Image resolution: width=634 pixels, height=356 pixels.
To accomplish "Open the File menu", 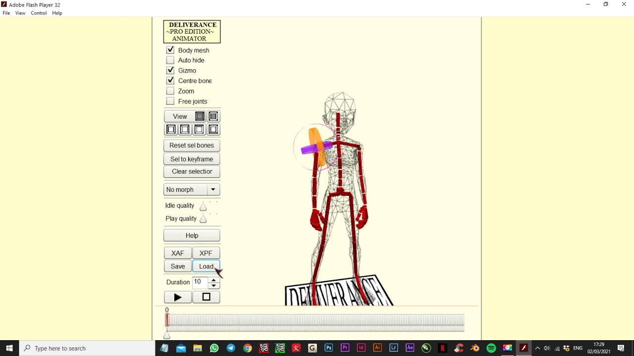I will [6, 13].
